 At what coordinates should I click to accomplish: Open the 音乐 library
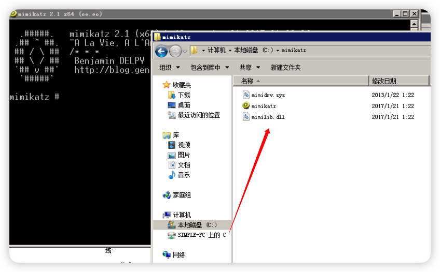coord(184,175)
